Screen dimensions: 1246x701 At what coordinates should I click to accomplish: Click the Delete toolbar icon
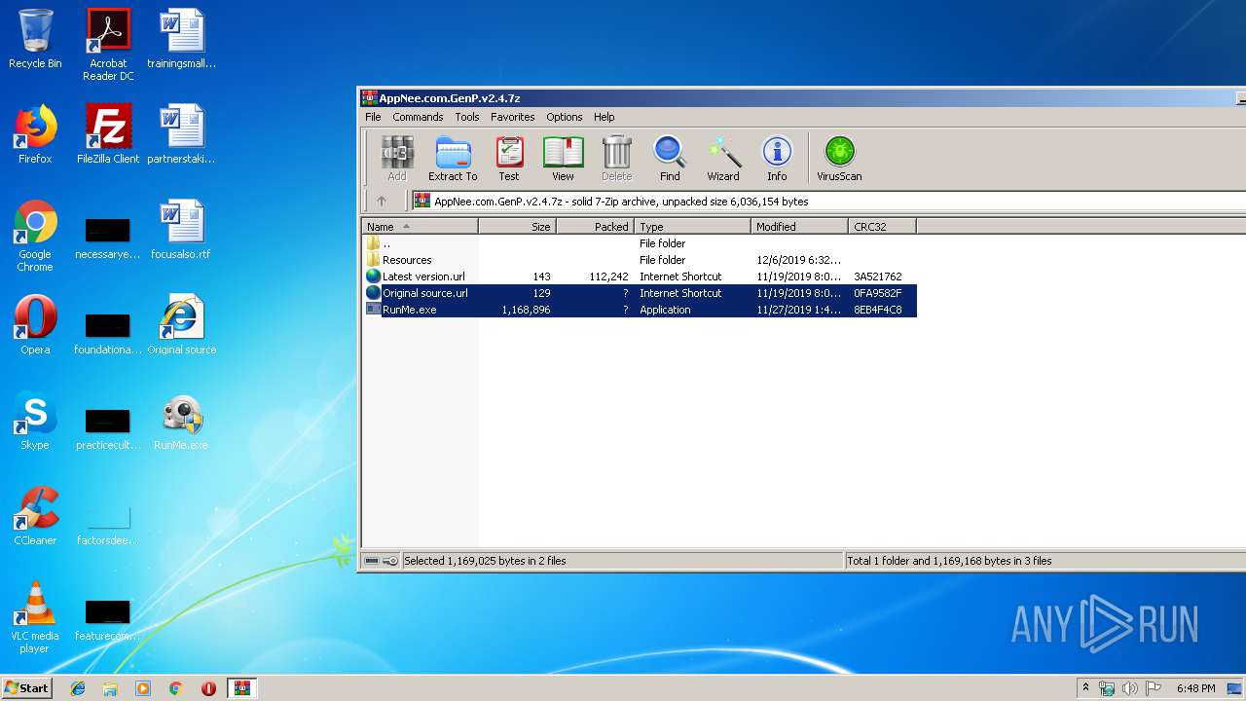pos(616,159)
